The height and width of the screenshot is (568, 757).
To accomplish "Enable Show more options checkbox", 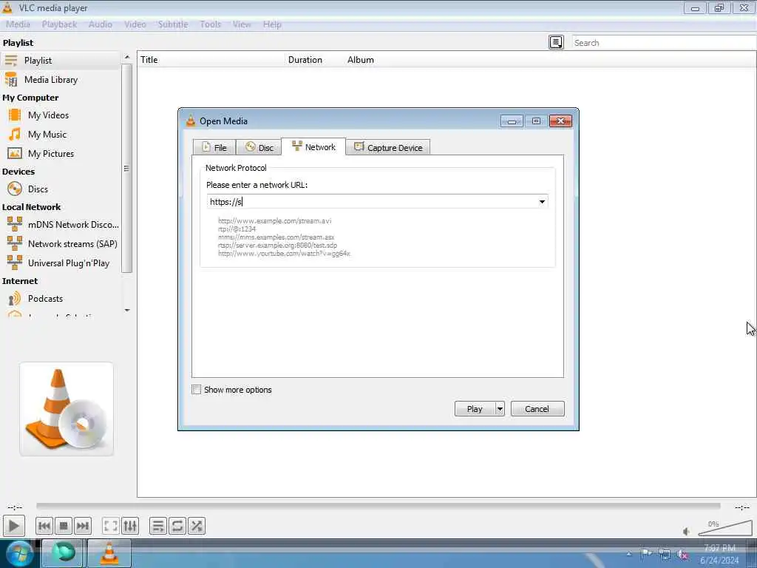I will pos(196,389).
